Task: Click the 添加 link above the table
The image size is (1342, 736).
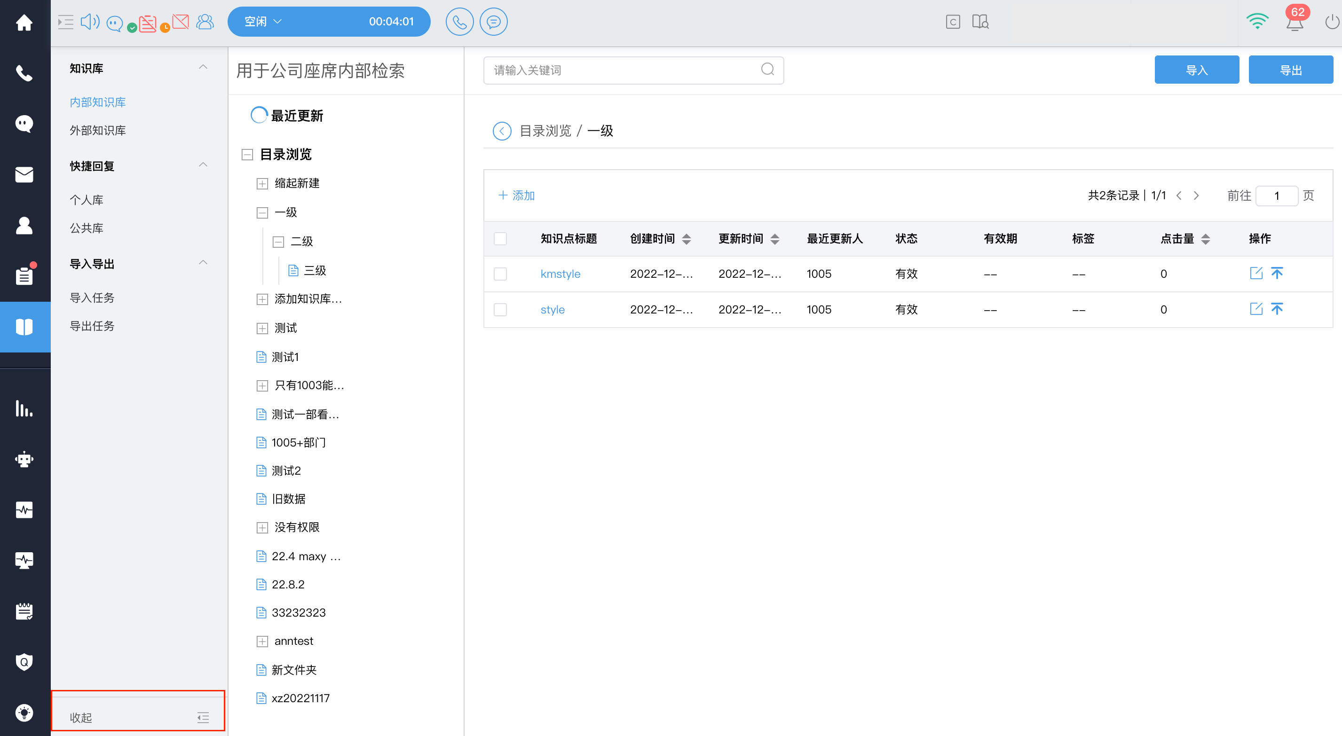Action: pos(516,196)
